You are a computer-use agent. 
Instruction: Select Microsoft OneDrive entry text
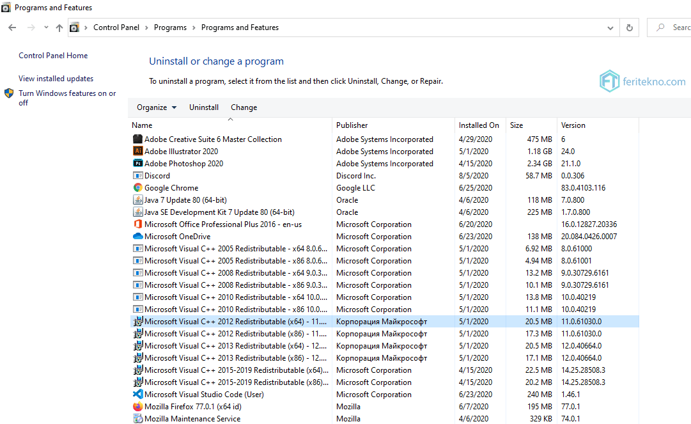pyautogui.click(x=177, y=236)
